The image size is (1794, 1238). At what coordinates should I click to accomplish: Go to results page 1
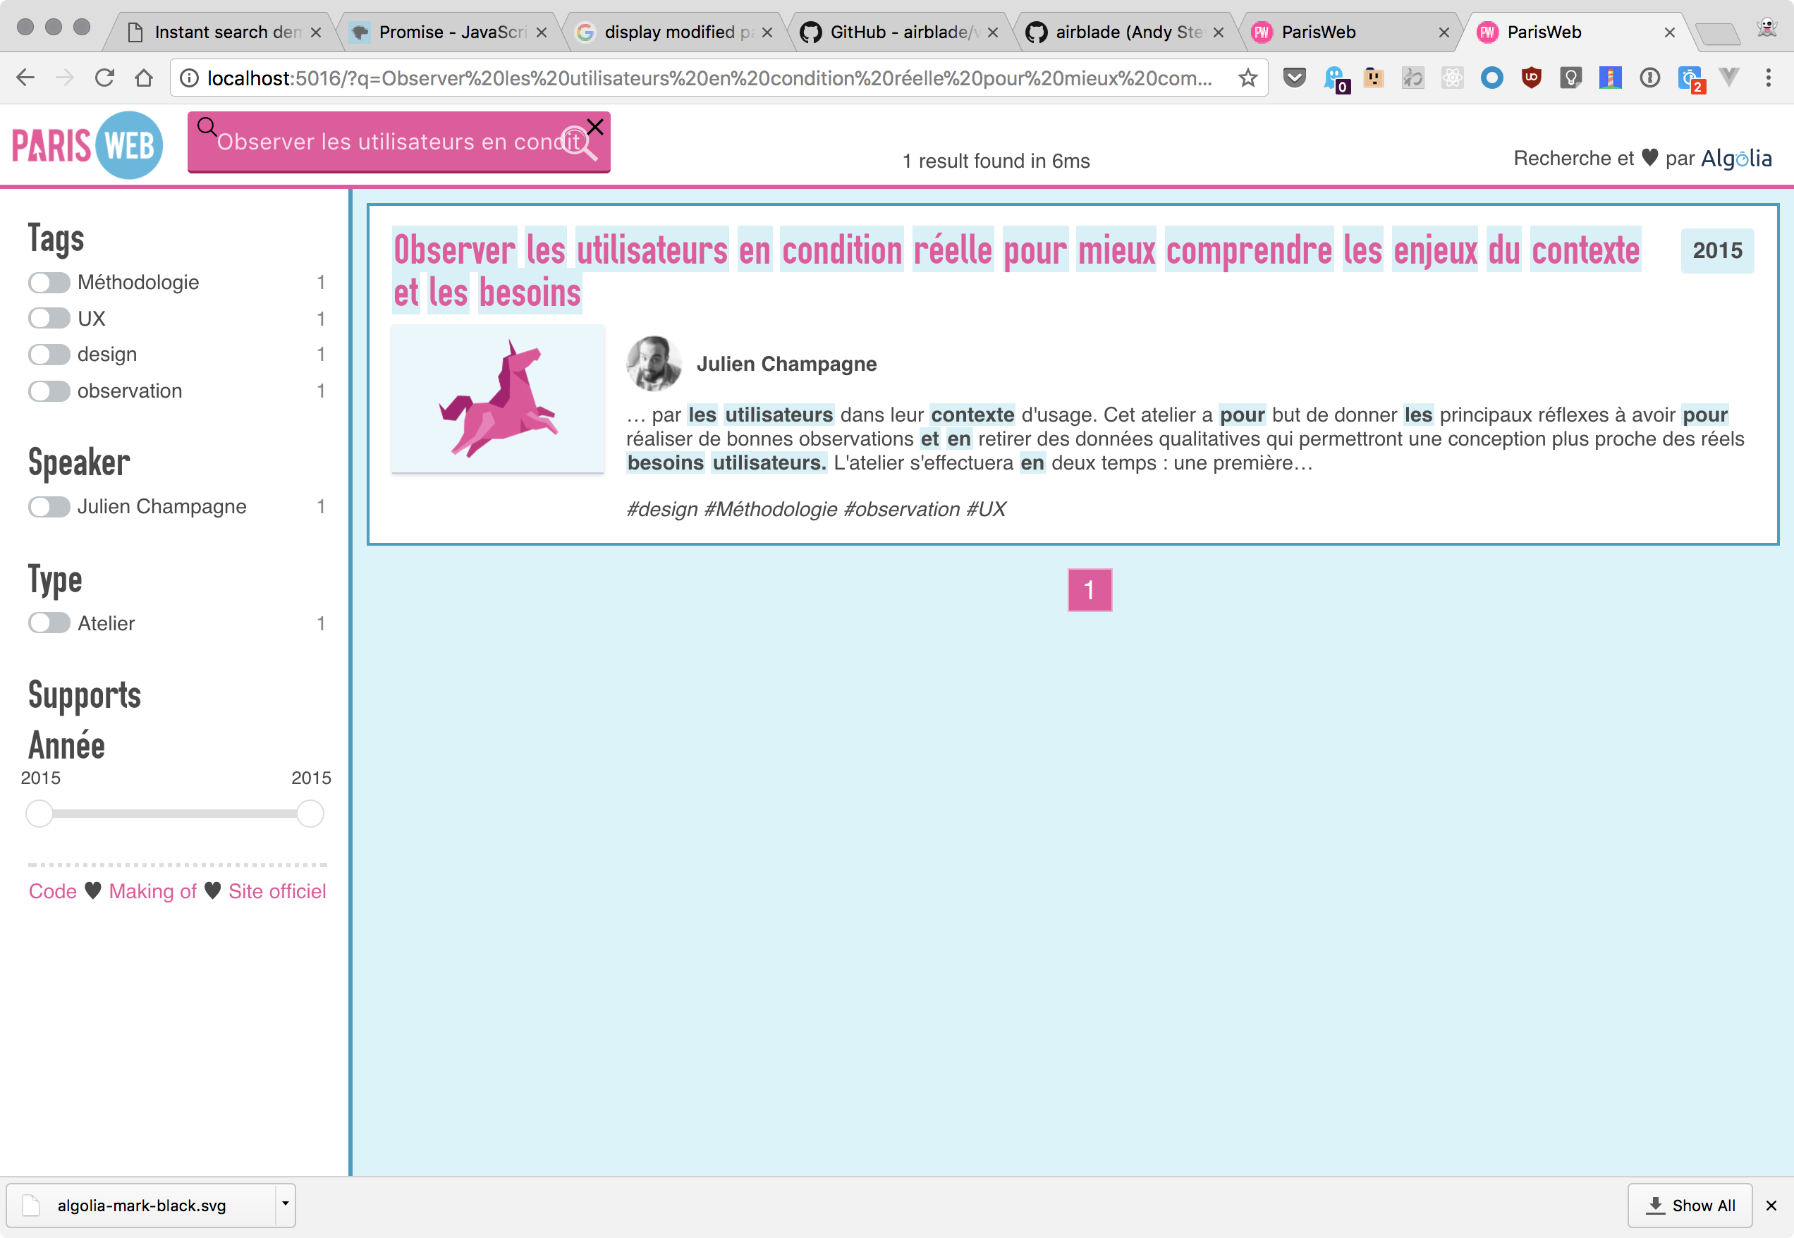1090,590
